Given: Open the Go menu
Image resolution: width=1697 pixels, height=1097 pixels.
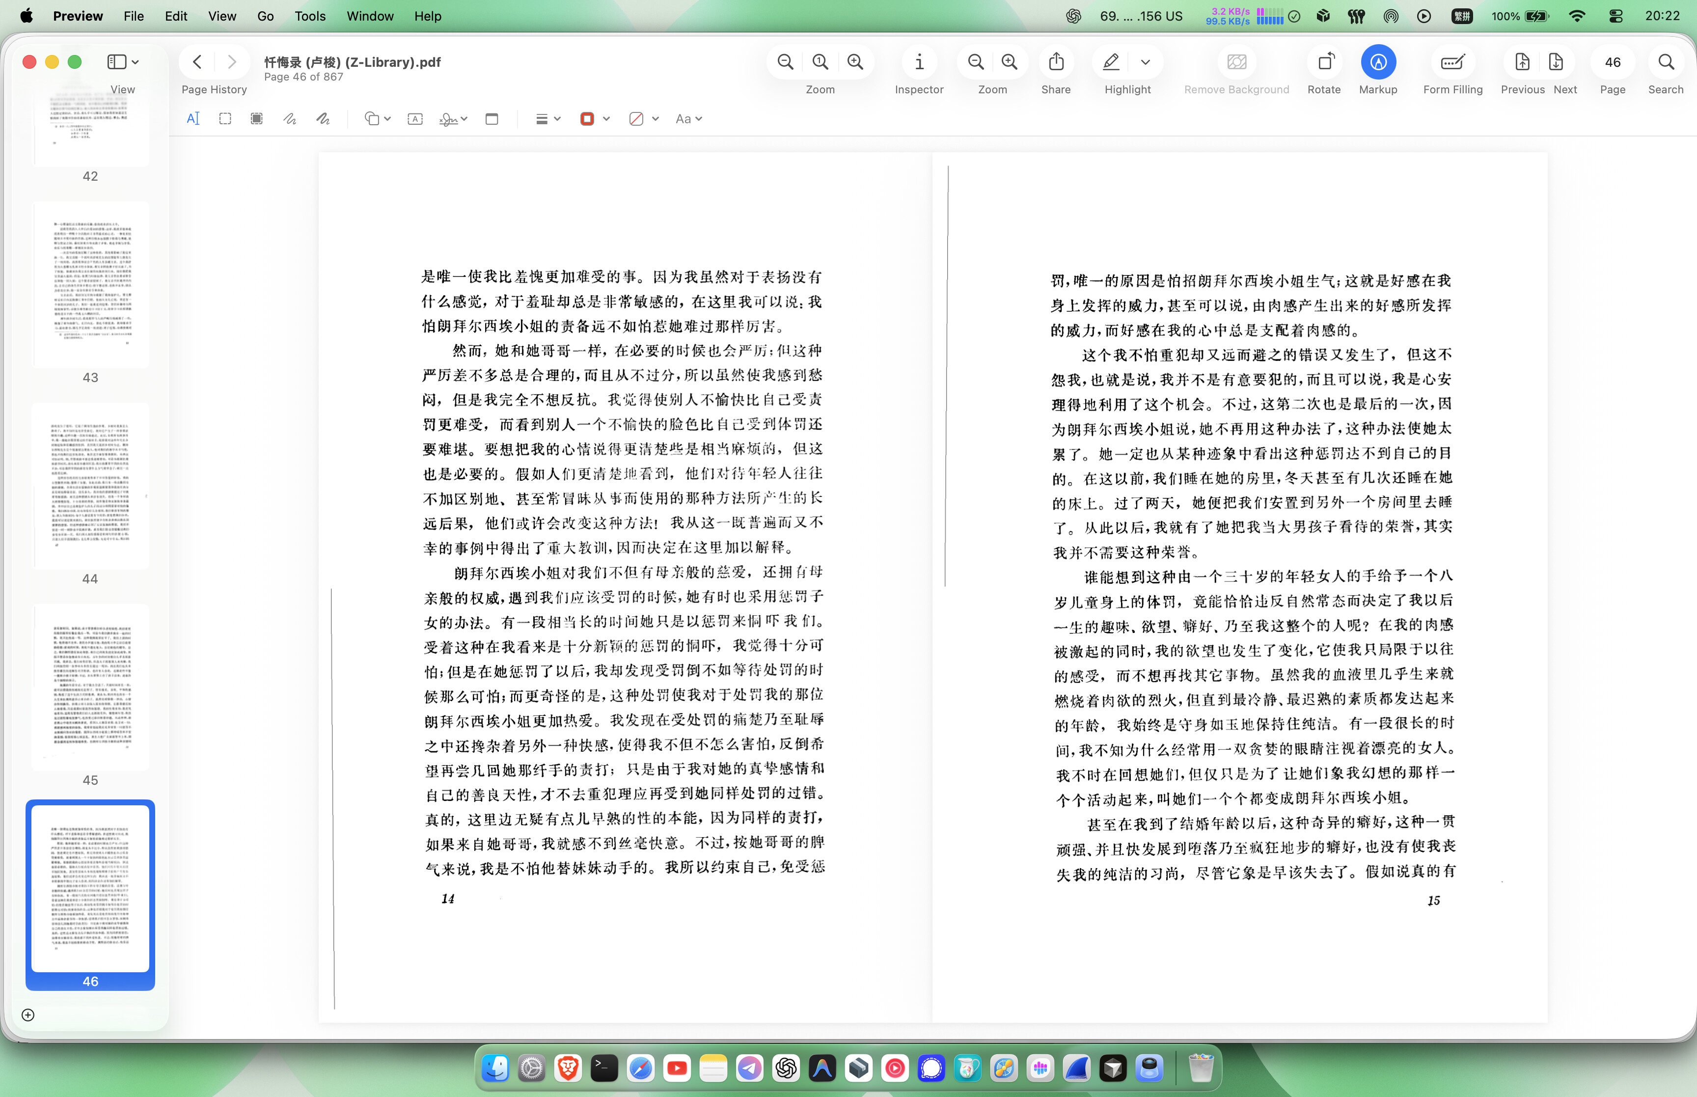Looking at the screenshot, I should click(265, 16).
